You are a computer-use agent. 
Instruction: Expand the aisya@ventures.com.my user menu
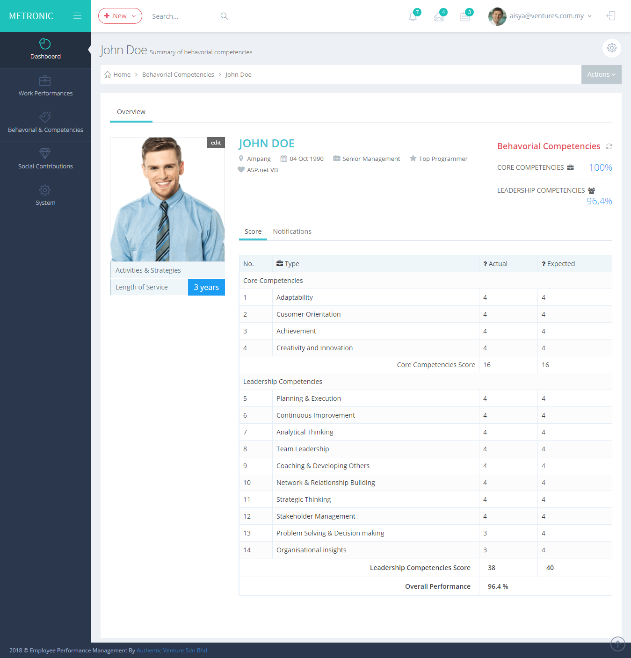point(551,16)
